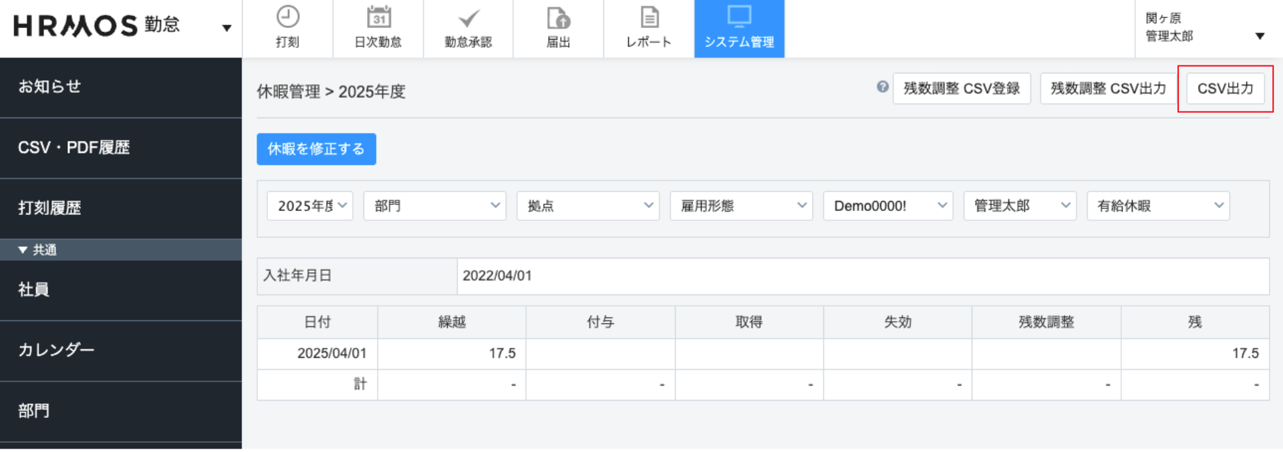
Task: Click the CSV出力 button
Action: point(1225,88)
